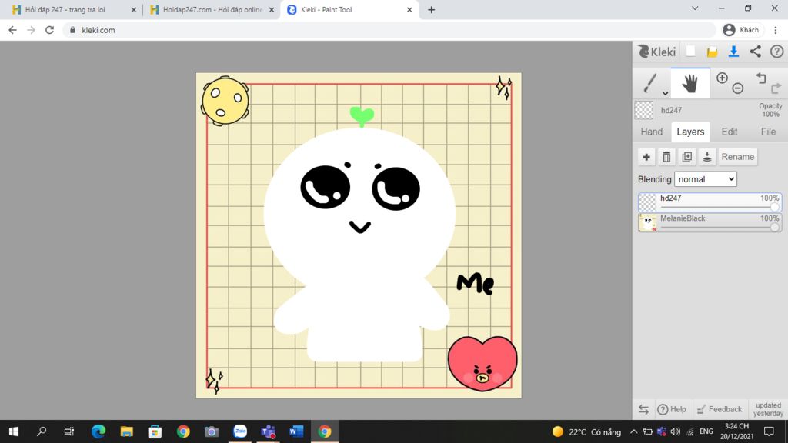Click the '22°C Có nắng' weather text

595,432
